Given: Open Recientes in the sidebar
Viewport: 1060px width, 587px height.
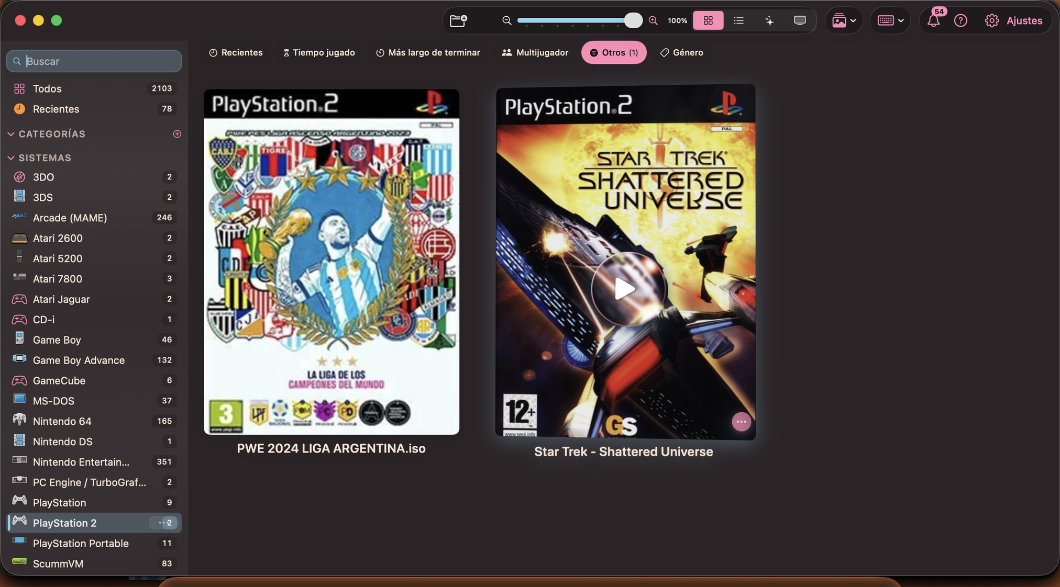Looking at the screenshot, I should pos(94,109).
